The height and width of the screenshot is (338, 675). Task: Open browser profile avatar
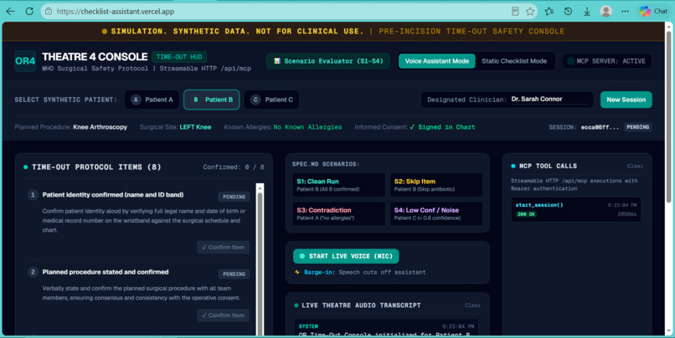click(x=606, y=11)
